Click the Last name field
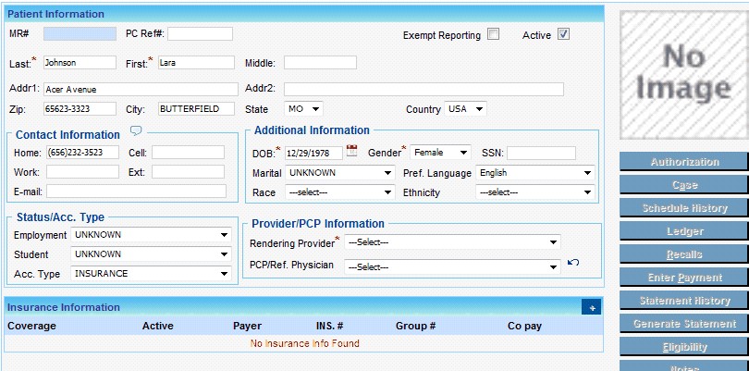This screenshot has height=371, width=749. (79, 63)
